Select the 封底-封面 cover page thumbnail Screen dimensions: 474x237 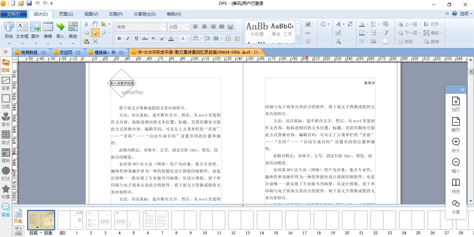tap(41, 220)
